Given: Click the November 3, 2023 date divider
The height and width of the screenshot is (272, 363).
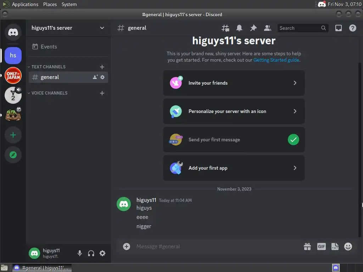Looking at the screenshot, I should 234,189.
